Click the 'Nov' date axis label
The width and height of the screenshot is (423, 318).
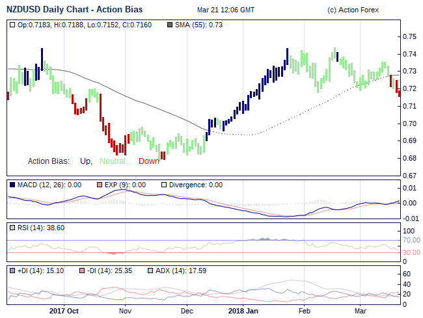click(x=125, y=311)
